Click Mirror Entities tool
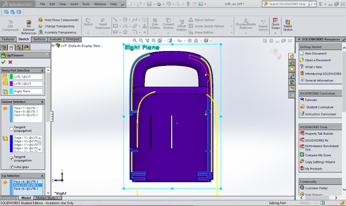This screenshot has width=346, height=206. (202, 20)
